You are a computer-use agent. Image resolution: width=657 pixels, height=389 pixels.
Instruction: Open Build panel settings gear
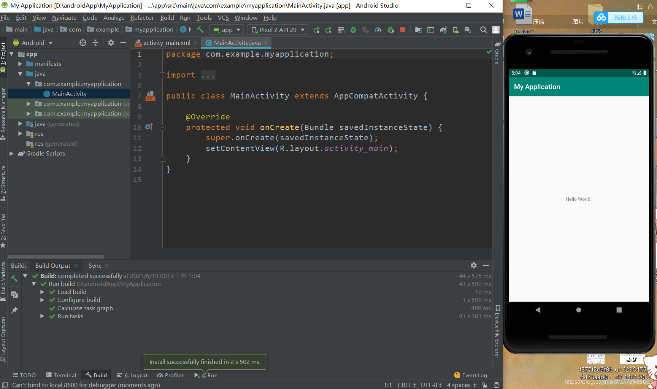pyautogui.click(x=474, y=265)
